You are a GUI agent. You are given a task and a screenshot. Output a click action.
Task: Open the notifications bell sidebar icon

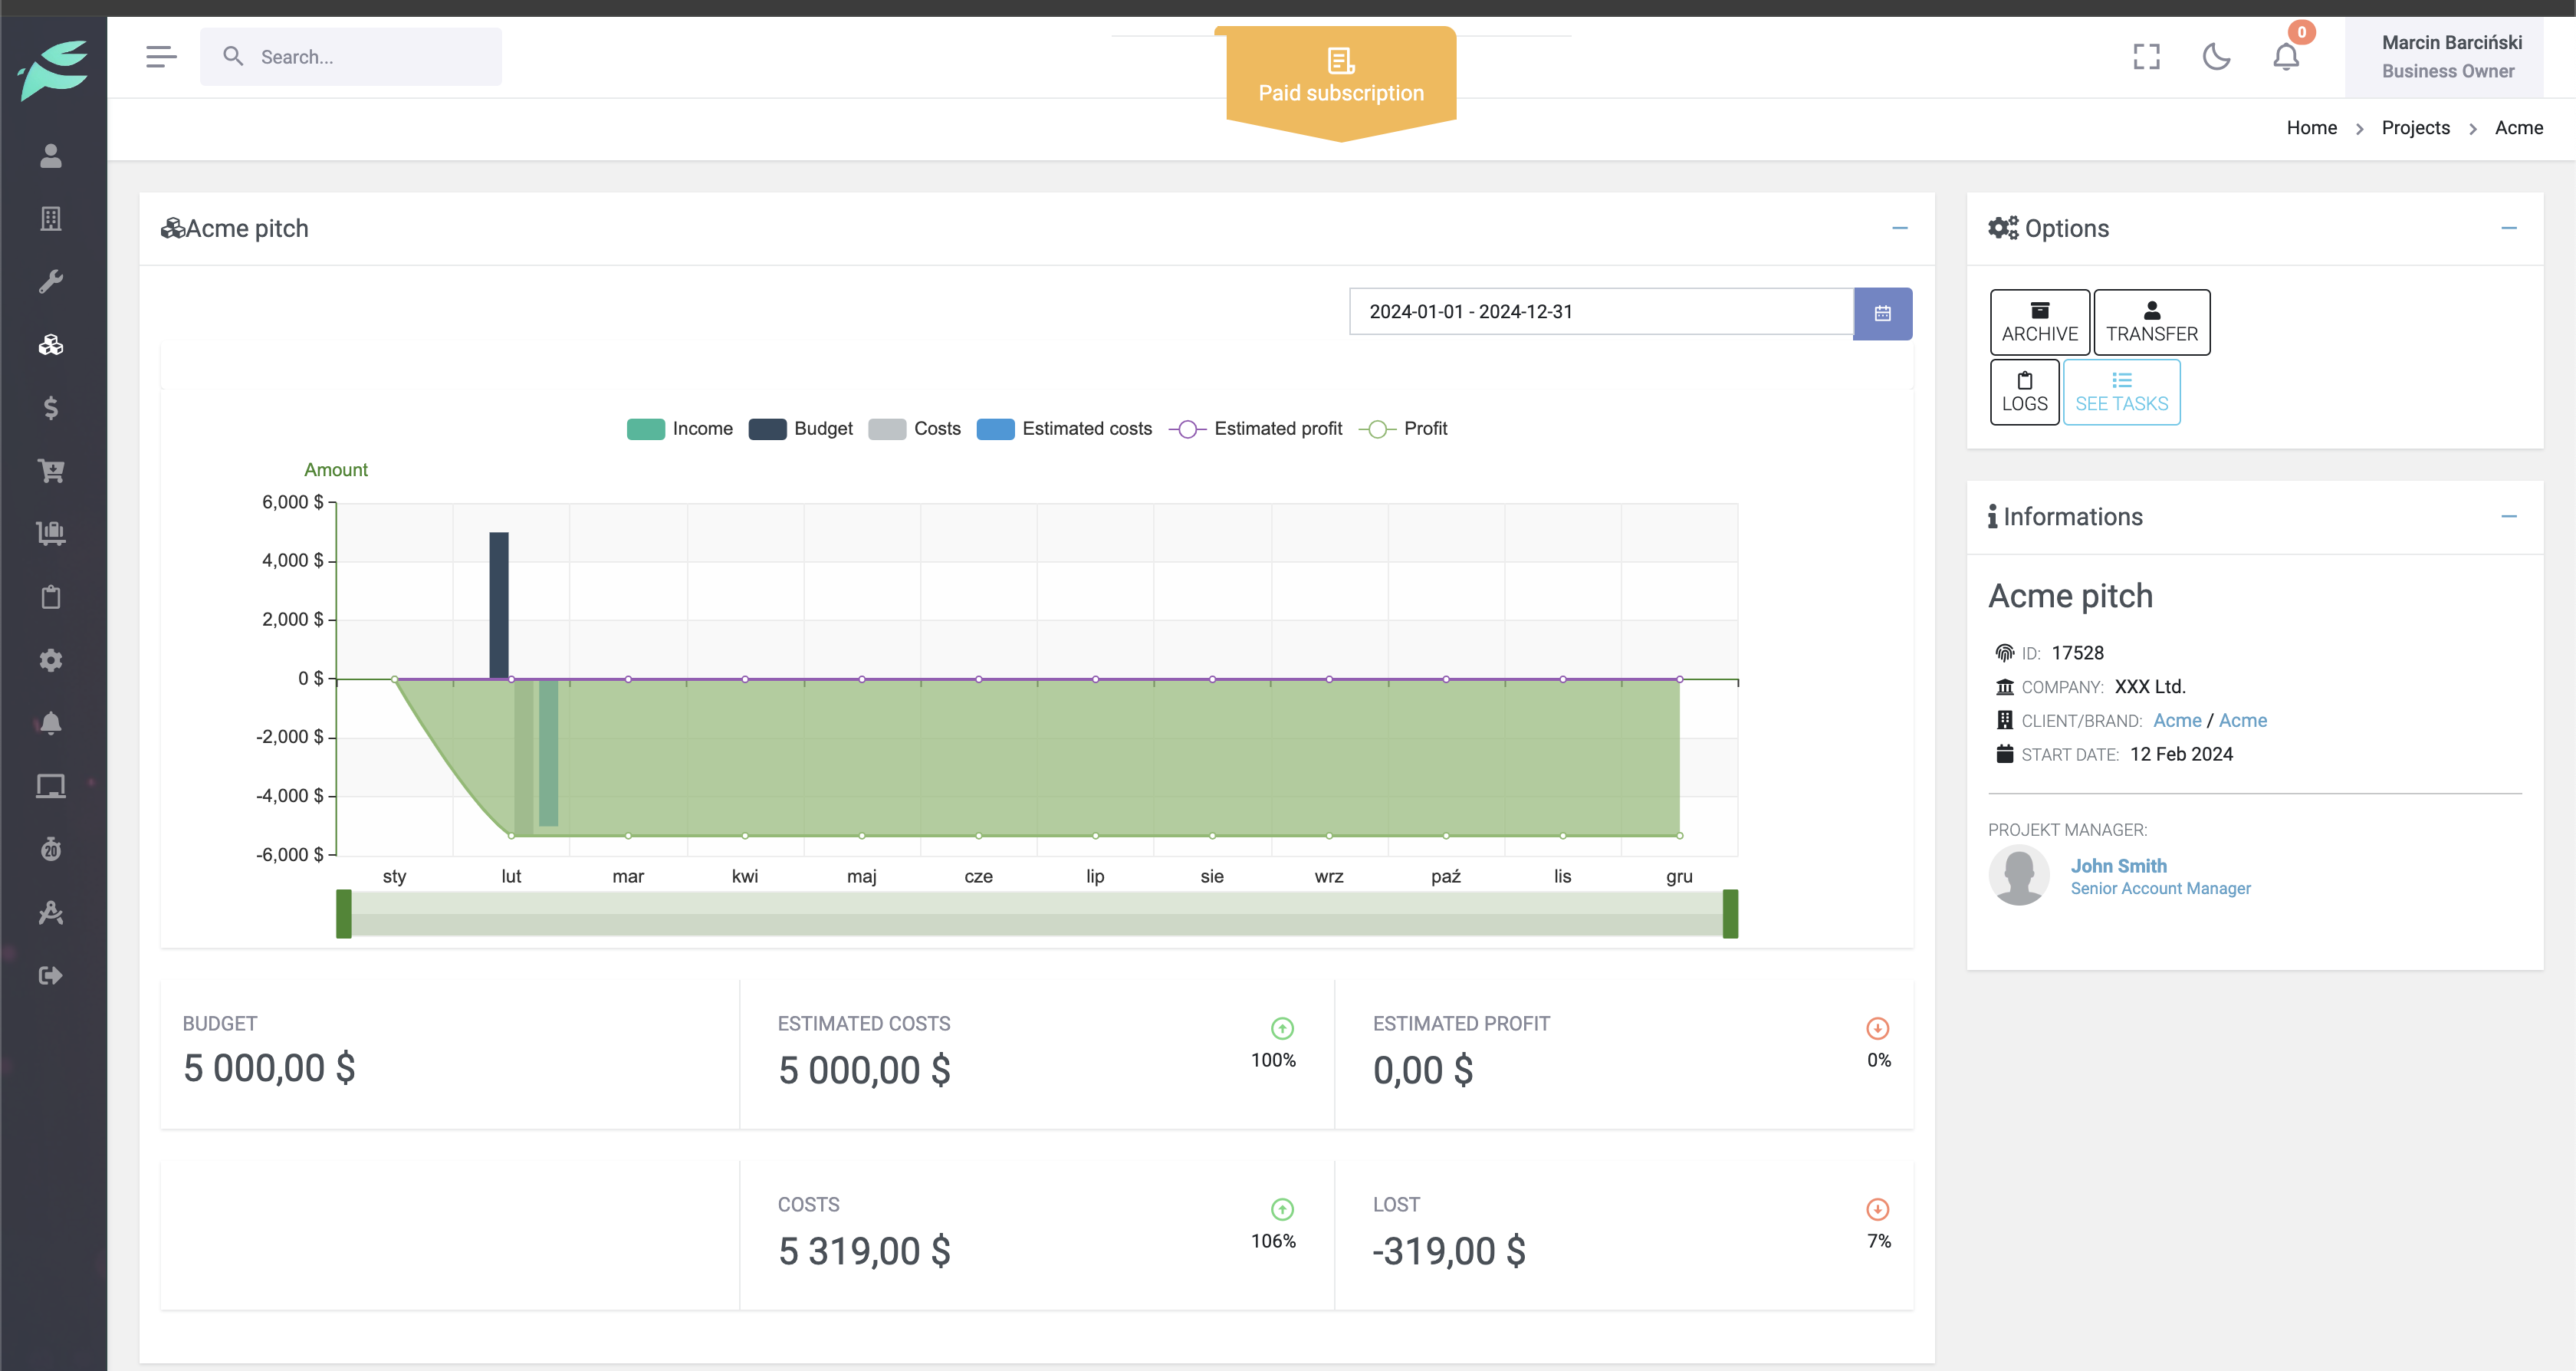click(x=51, y=723)
